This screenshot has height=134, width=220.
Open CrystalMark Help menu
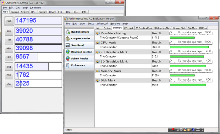click(x=25, y=8)
